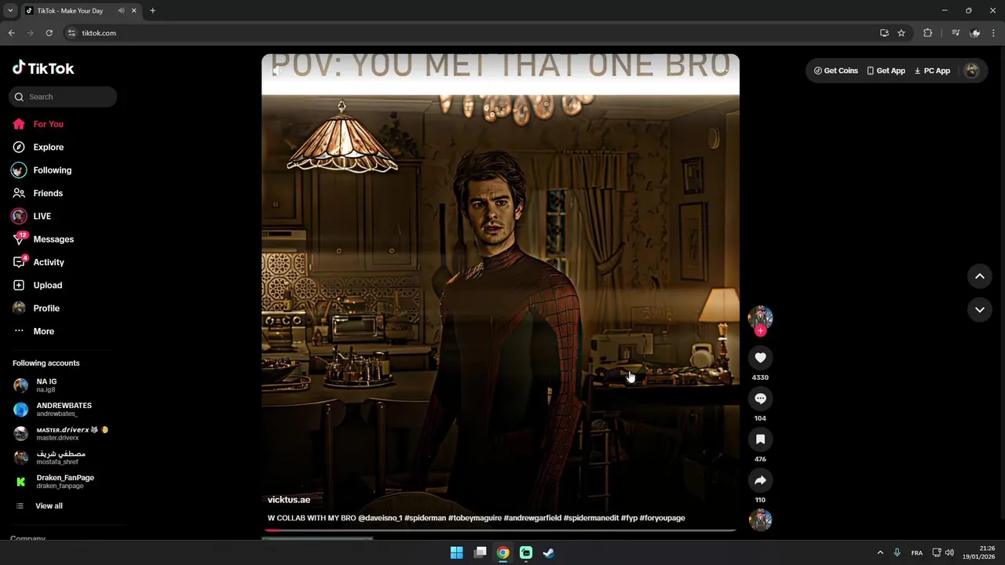Open #fyp hashtag
The width and height of the screenshot is (1005, 565).
[x=629, y=518]
